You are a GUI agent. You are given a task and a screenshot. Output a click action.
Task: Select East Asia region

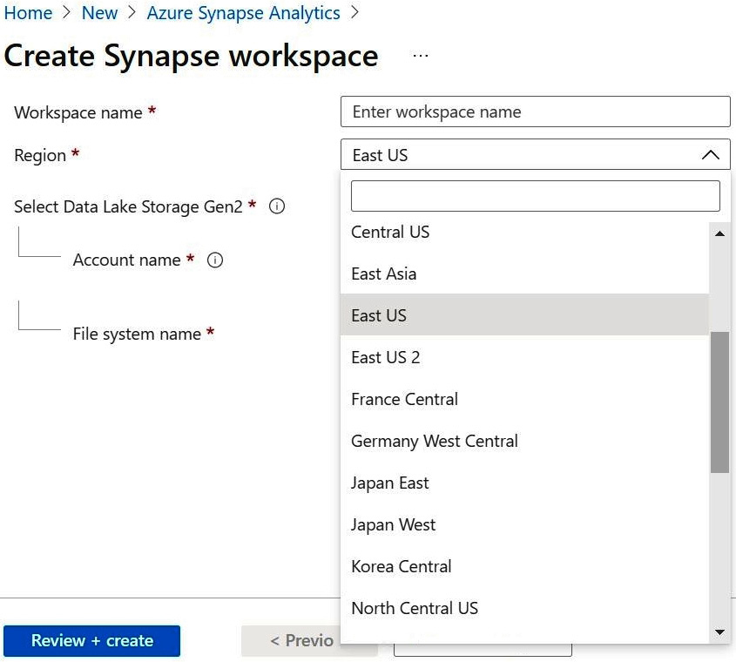point(524,274)
